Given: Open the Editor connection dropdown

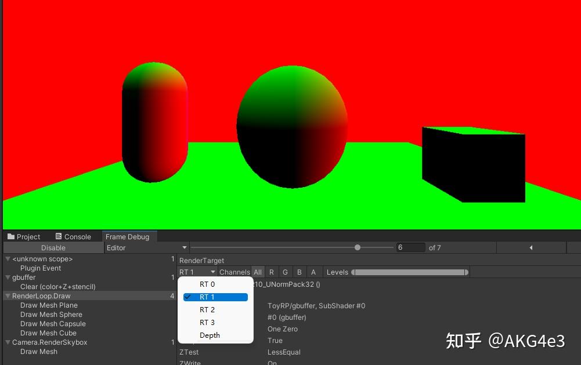Looking at the screenshot, I should tap(145, 247).
